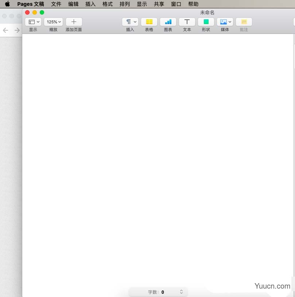Close the Pages window with red button
The width and height of the screenshot is (295, 297).
(x=27, y=12)
